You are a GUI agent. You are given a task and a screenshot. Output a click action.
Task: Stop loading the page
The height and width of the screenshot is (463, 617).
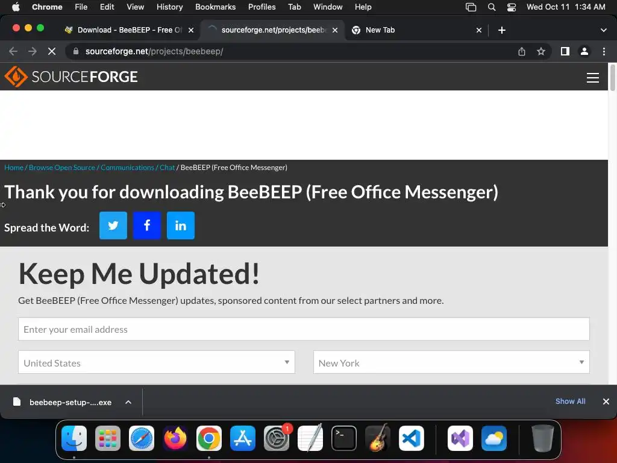pos(52,51)
